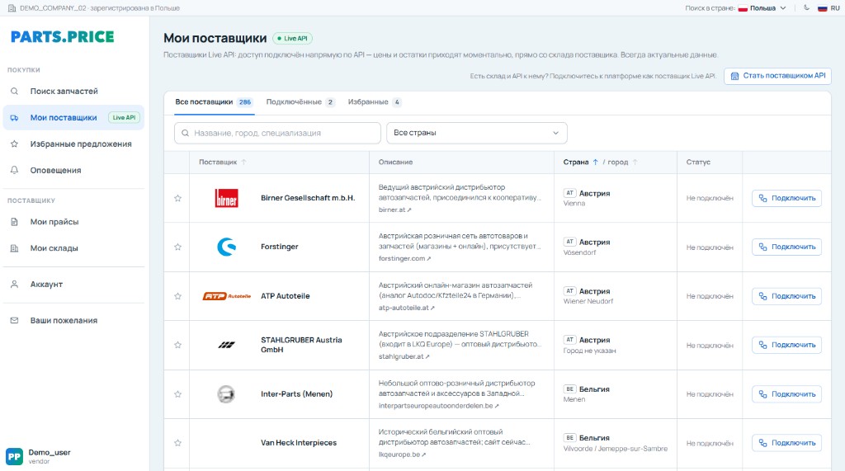Toggle favorite star for Birner Gesellschaft m.b.H.
845x471 pixels.
178,198
